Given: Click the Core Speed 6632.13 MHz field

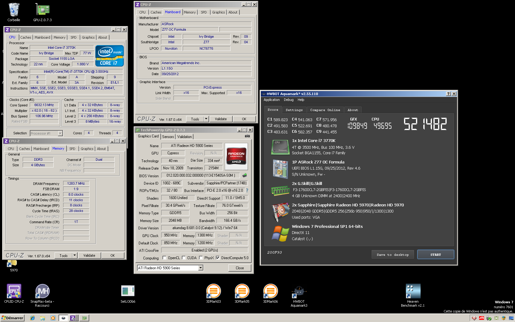Looking at the screenshot, I should pos(44,105).
